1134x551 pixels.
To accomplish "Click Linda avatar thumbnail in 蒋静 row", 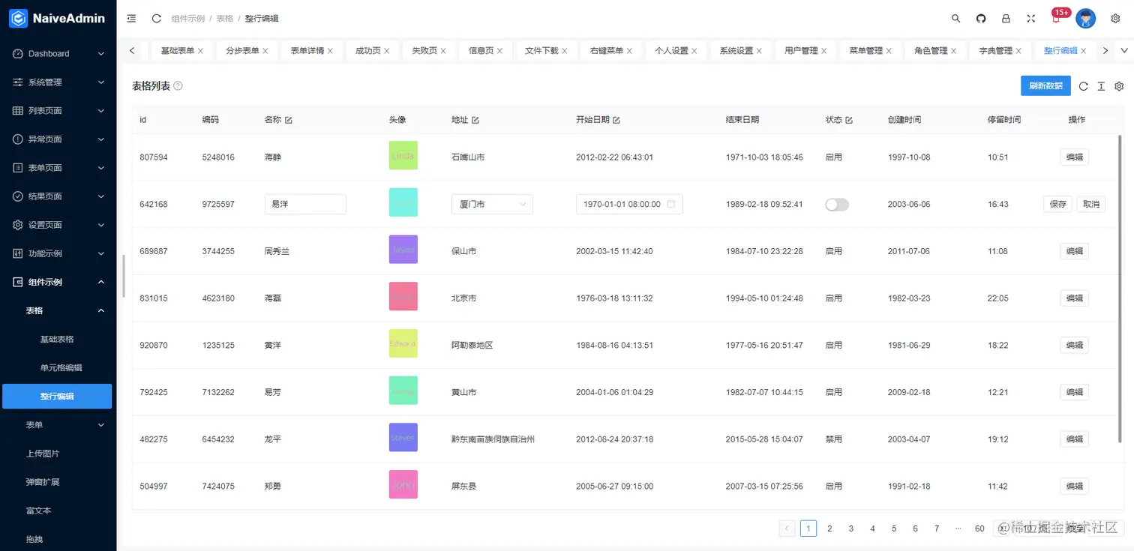I will (403, 155).
